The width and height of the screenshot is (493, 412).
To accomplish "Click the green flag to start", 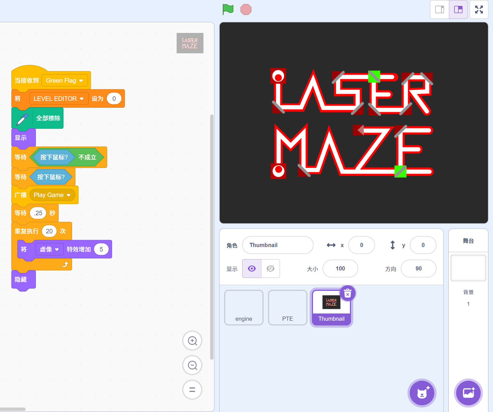I will (x=228, y=9).
